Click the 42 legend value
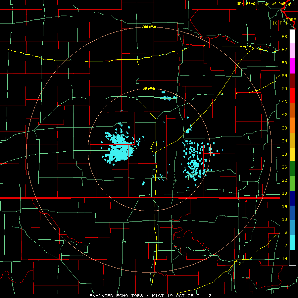The width and height of the screenshot is (298, 298). [284, 115]
